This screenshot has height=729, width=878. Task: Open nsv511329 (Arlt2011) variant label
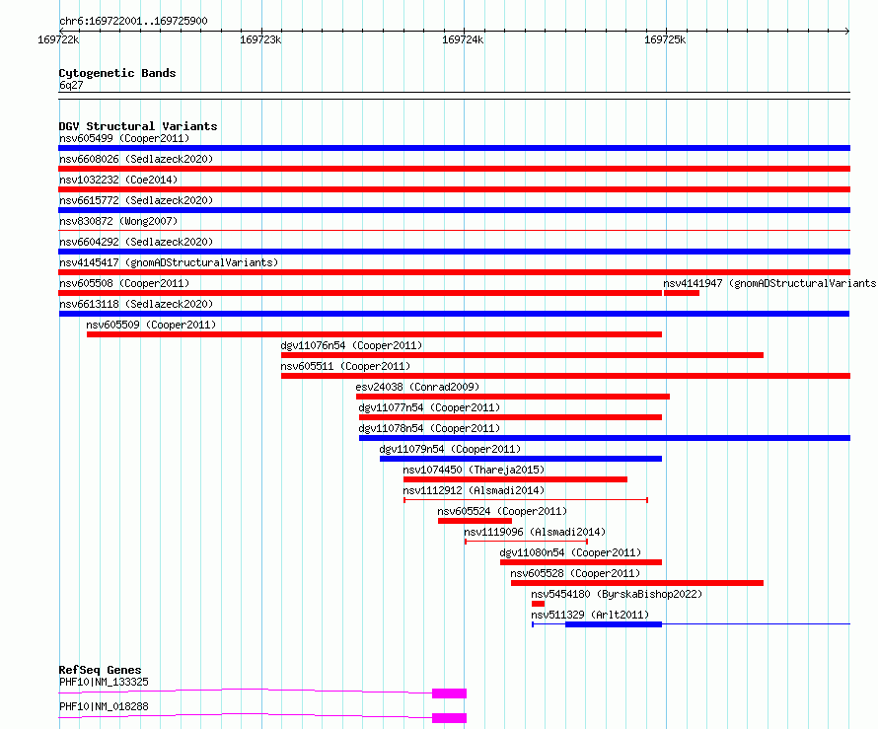590,615
